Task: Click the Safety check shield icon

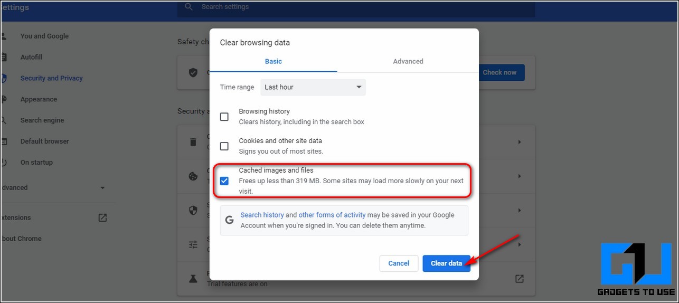Action: point(193,72)
